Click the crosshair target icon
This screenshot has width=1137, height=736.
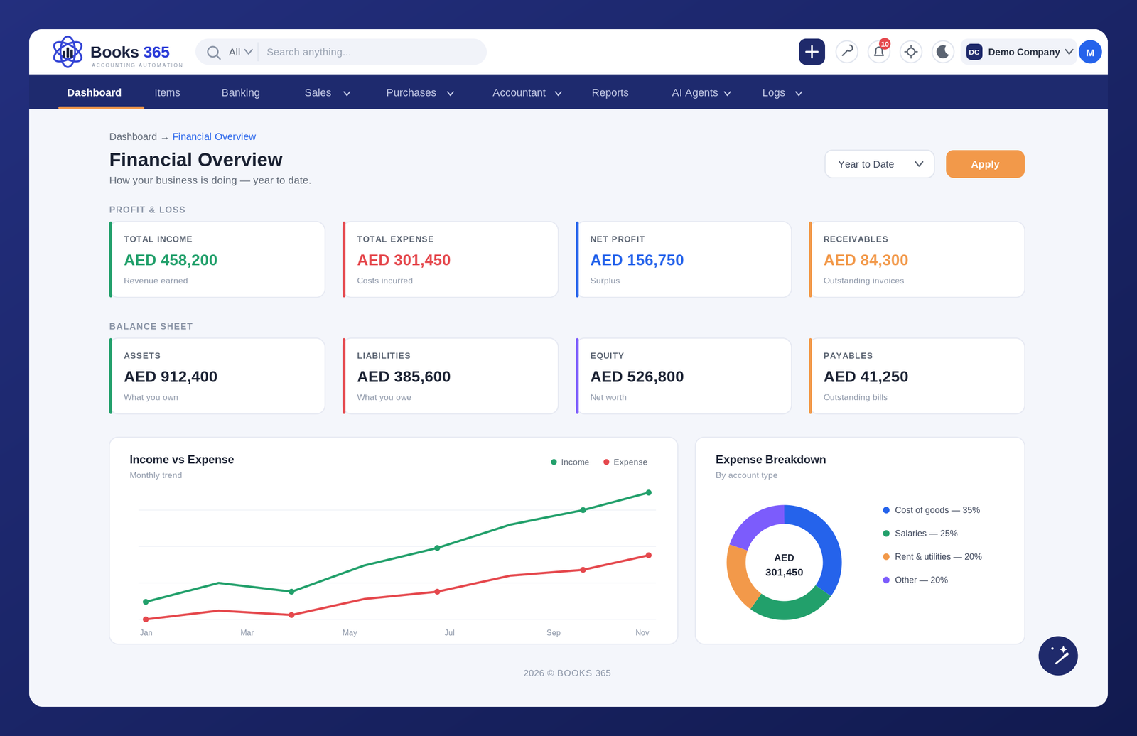pyautogui.click(x=911, y=52)
